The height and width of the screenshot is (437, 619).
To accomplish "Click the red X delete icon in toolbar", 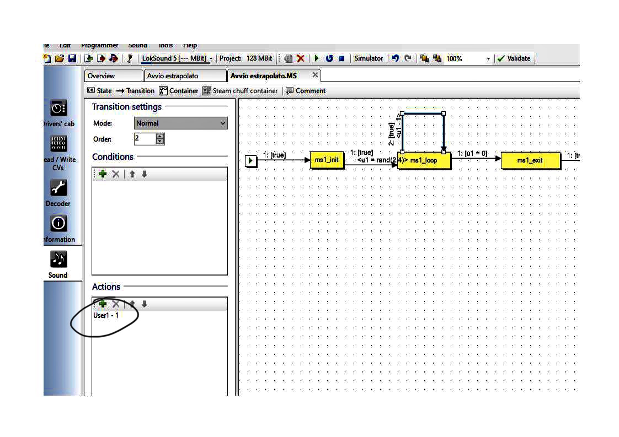I will pyautogui.click(x=301, y=58).
